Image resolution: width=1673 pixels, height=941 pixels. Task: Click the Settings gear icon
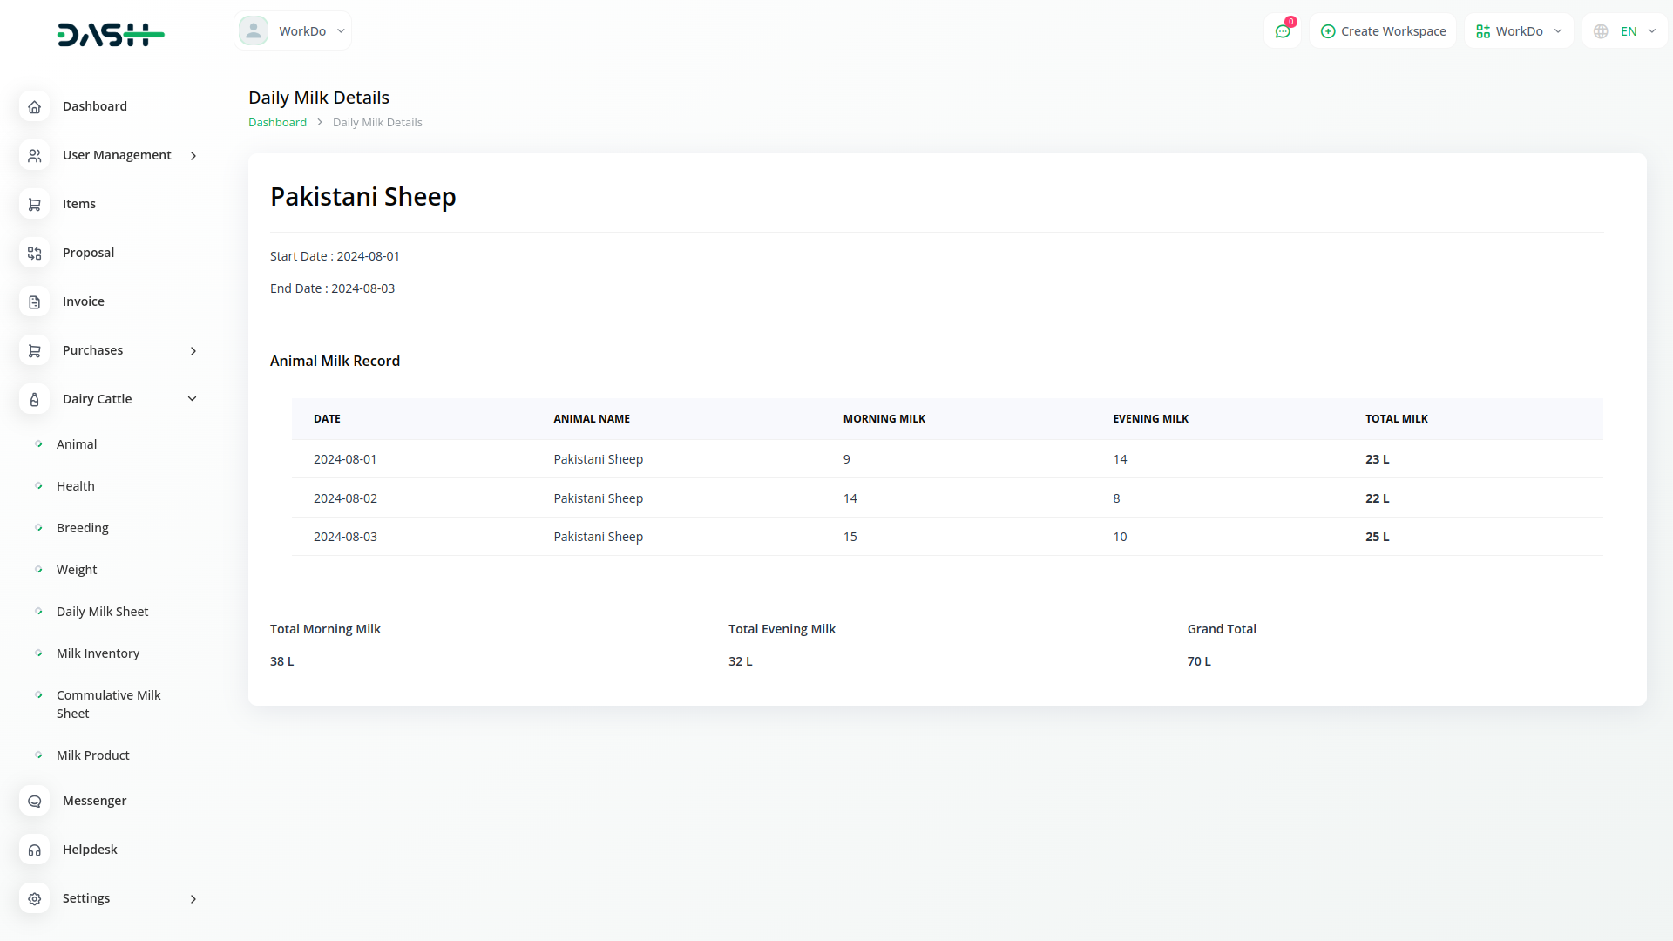(x=34, y=898)
